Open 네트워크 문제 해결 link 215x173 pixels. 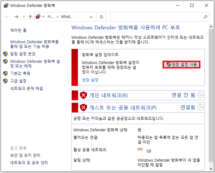point(27,88)
